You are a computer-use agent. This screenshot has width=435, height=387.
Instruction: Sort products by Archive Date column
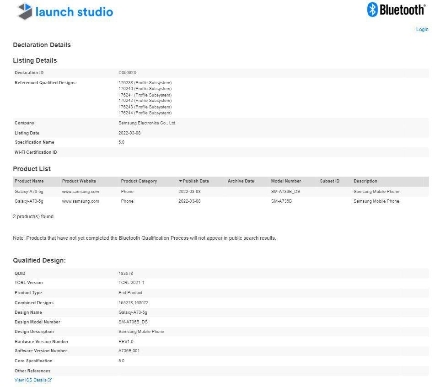(241, 181)
